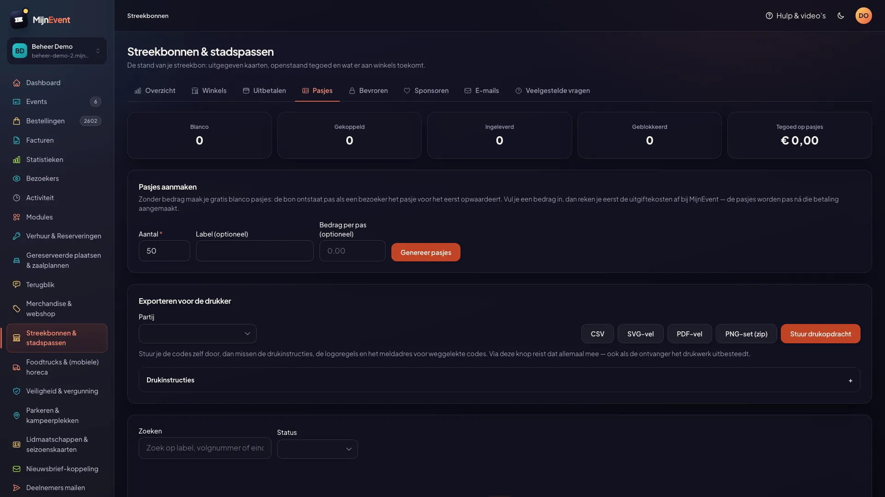
Task: Export as CSV
Action: pyautogui.click(x=597, y=334)
